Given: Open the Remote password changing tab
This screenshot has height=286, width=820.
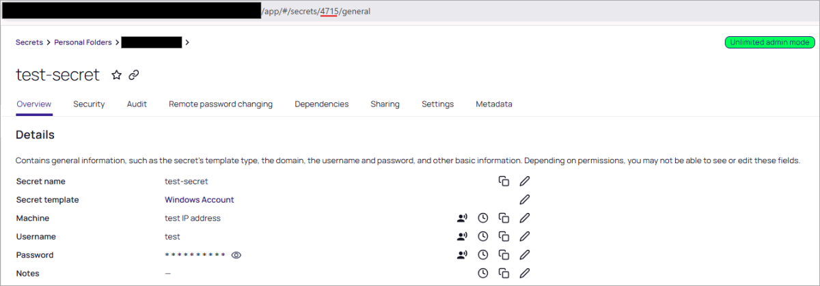Looking at the screenshot, I should tap(221, 104).
